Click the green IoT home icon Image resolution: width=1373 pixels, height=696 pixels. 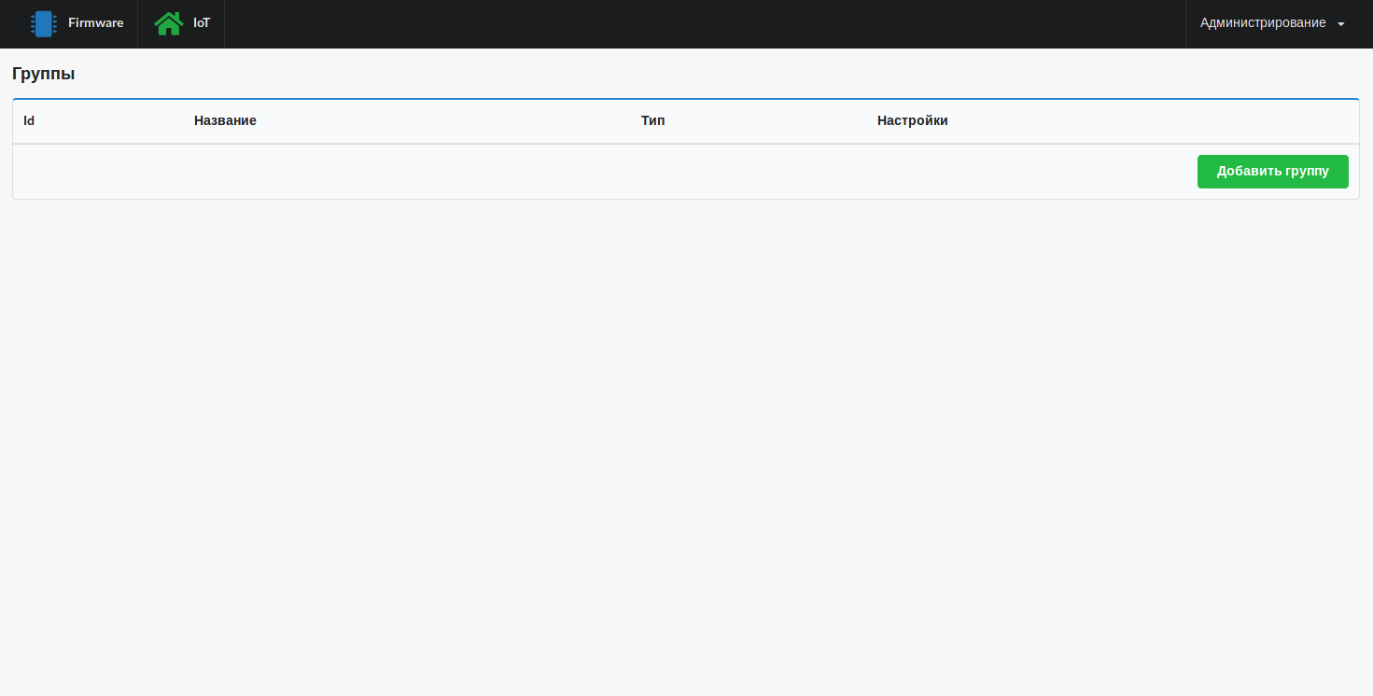click(x=169, y=23)
